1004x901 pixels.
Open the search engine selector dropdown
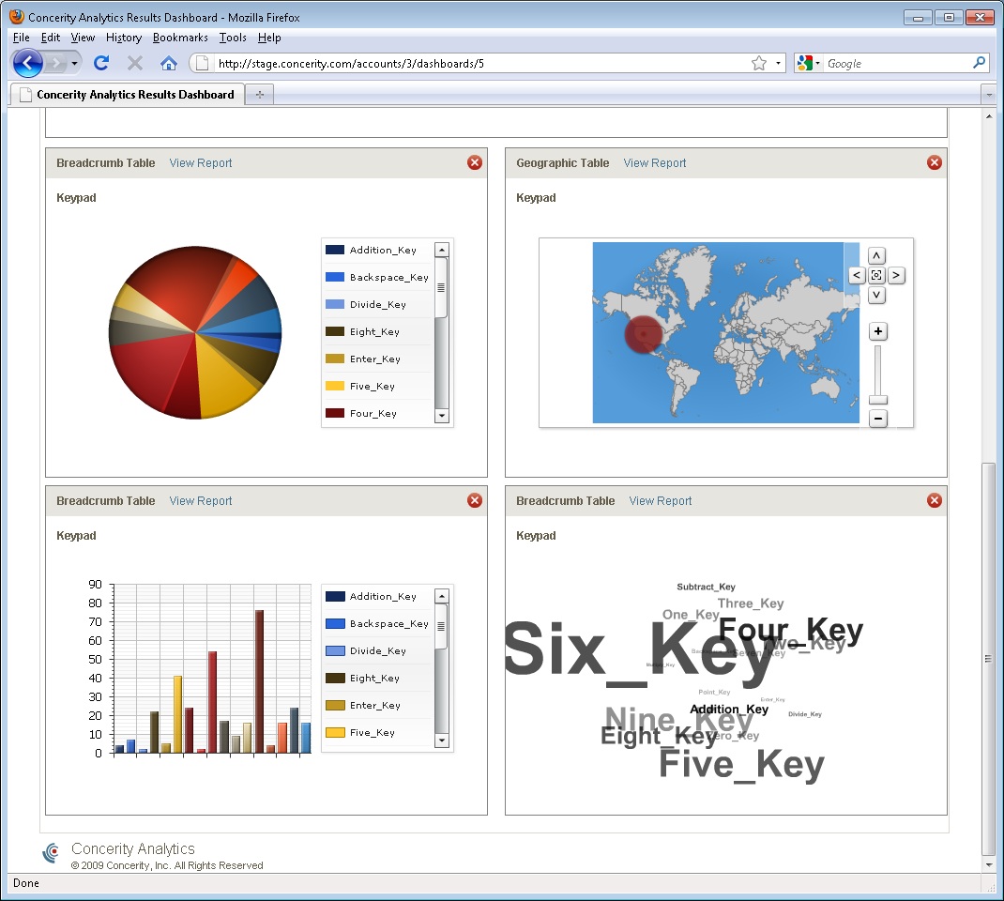[808, 63]
